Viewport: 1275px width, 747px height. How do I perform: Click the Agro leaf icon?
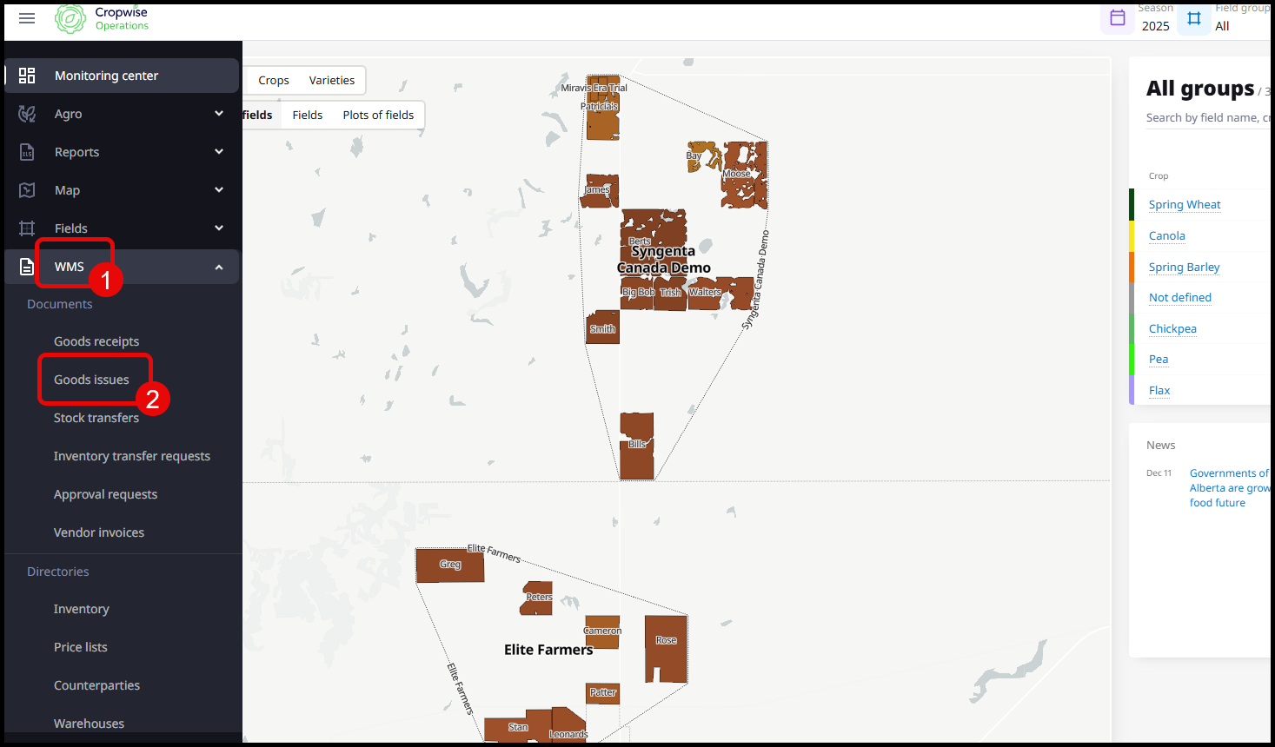[x=27, y=114]
